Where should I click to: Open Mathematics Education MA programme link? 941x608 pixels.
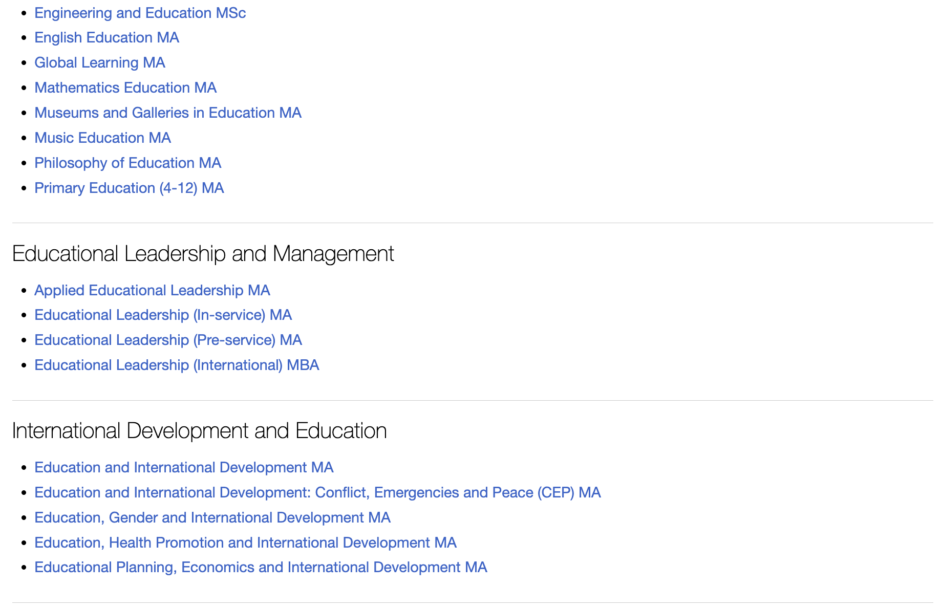click(125, 88)
